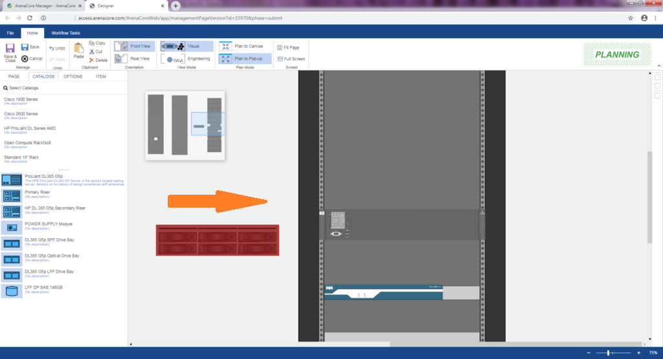The width and height of the screenshot is (663, 359).
Task: Reload the browser page
Action: click(x=30, y=18)
